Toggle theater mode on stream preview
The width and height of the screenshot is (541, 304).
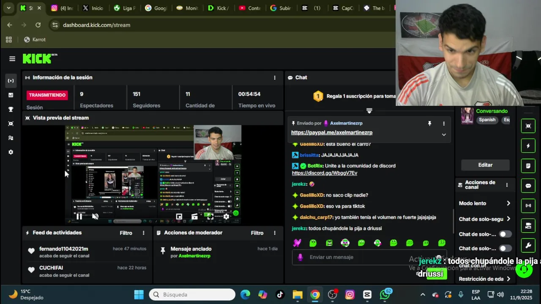tap(194, 217)
